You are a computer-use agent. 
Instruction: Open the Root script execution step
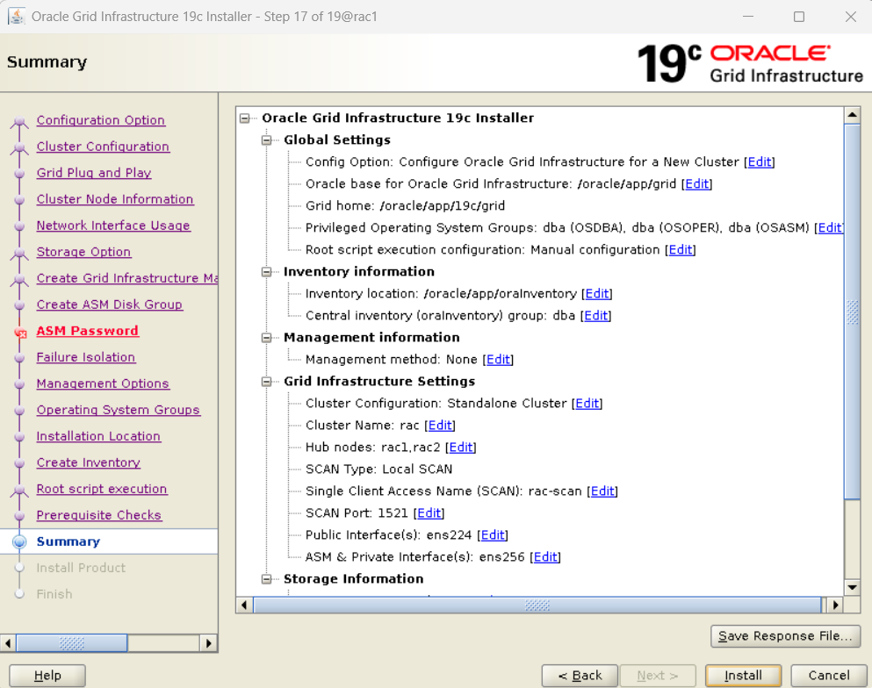point(102,489)
